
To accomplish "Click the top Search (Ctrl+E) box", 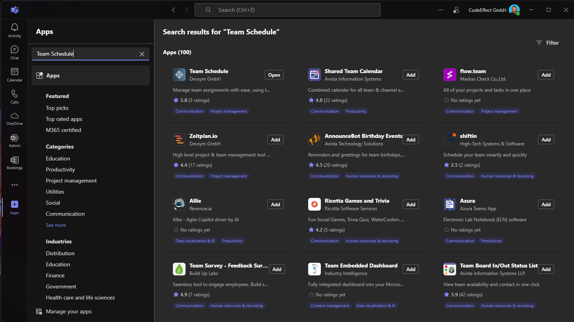I will pyautogui.click(x=287, y=10).
